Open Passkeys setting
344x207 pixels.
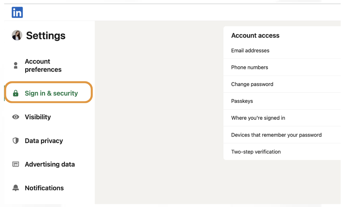[282, 101]
